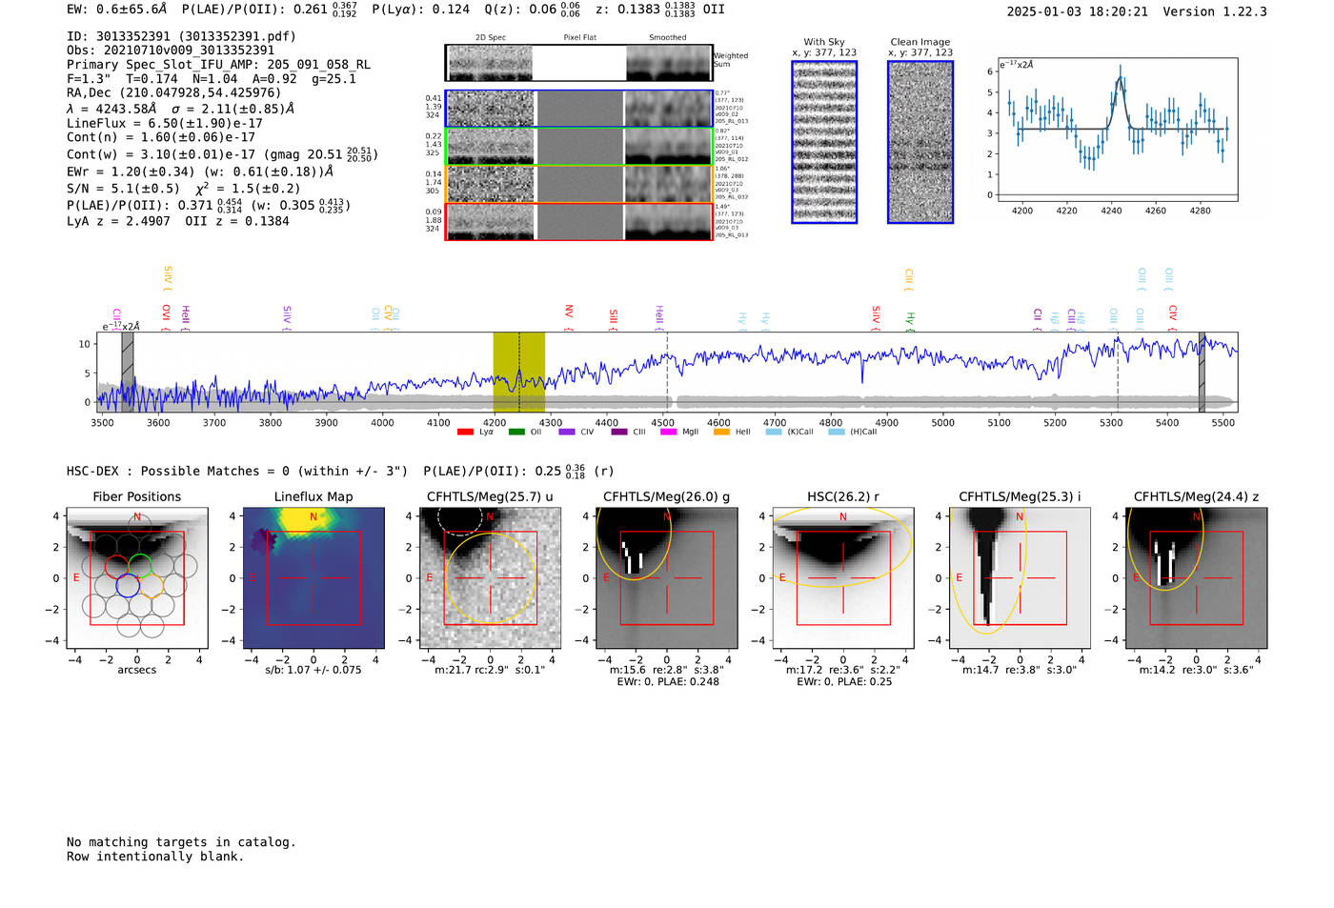Select the RA,Dec coordinates text
Screen dimensions: 1334x908
pyautogui.click(x=174, y=93)
